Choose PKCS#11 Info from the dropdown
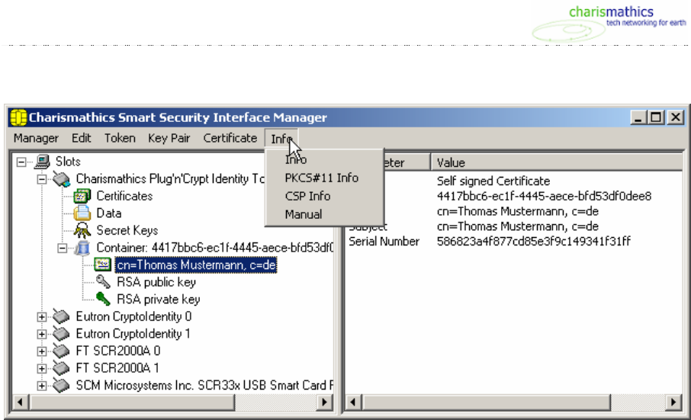Viewport: 691px width, 420px height. 324,178
